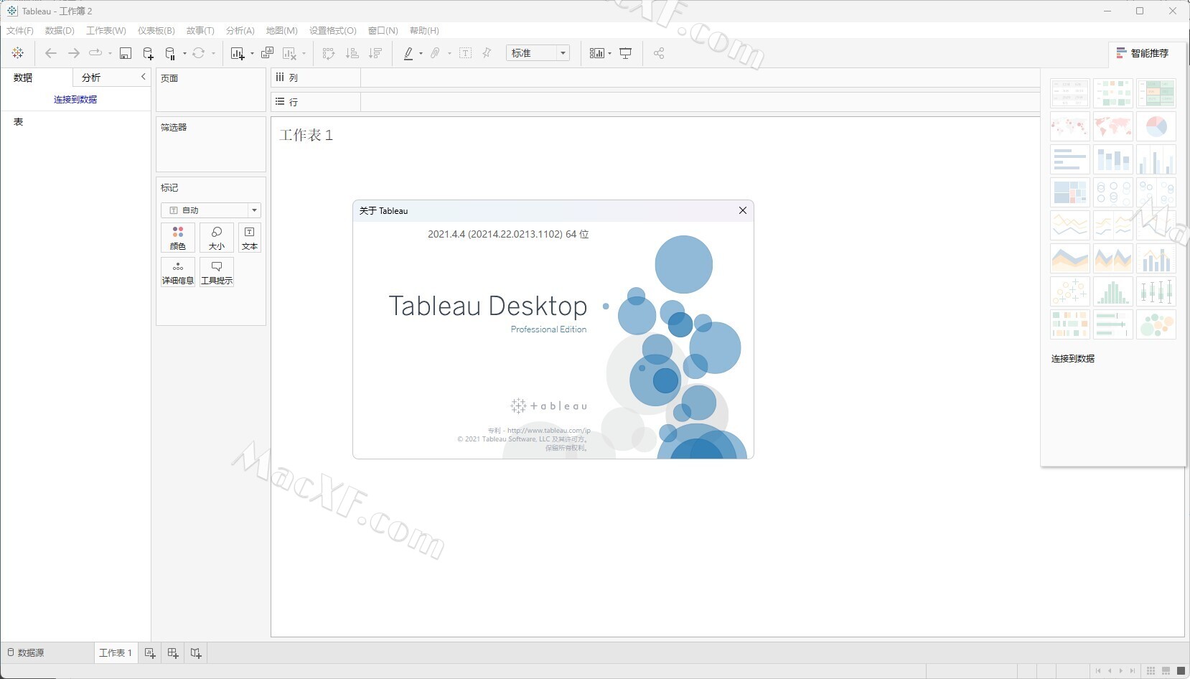Collapse the data pane with the chevron
1190x679 pixels.
point(143,77)
